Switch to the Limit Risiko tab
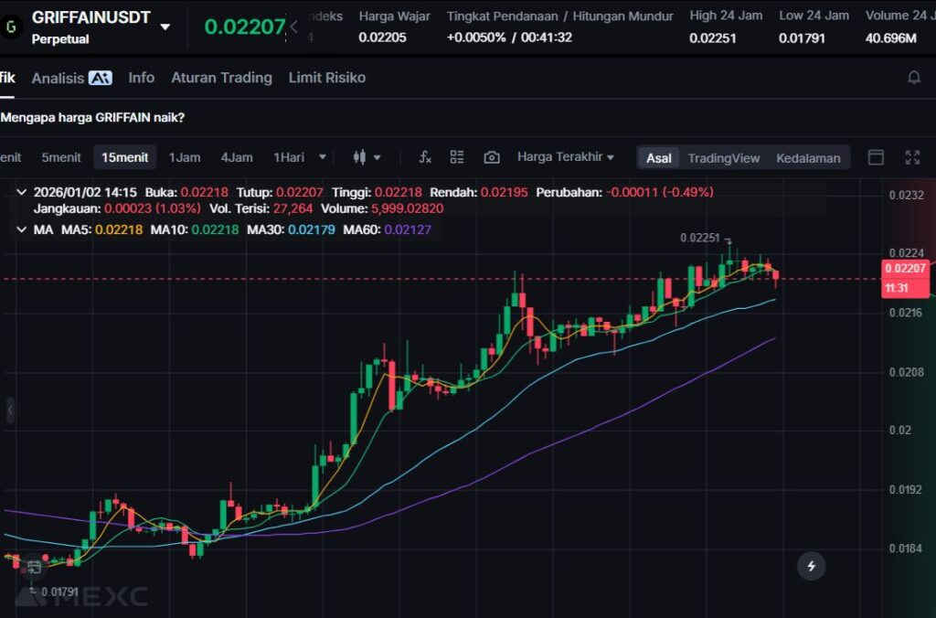Viewport: 936px width, 618px height. pos(326,78)
